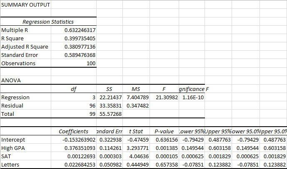This screenshot has width=287, height=169.
Task: Select the ANOVA heading cell
Action: [x=26, y=80]
